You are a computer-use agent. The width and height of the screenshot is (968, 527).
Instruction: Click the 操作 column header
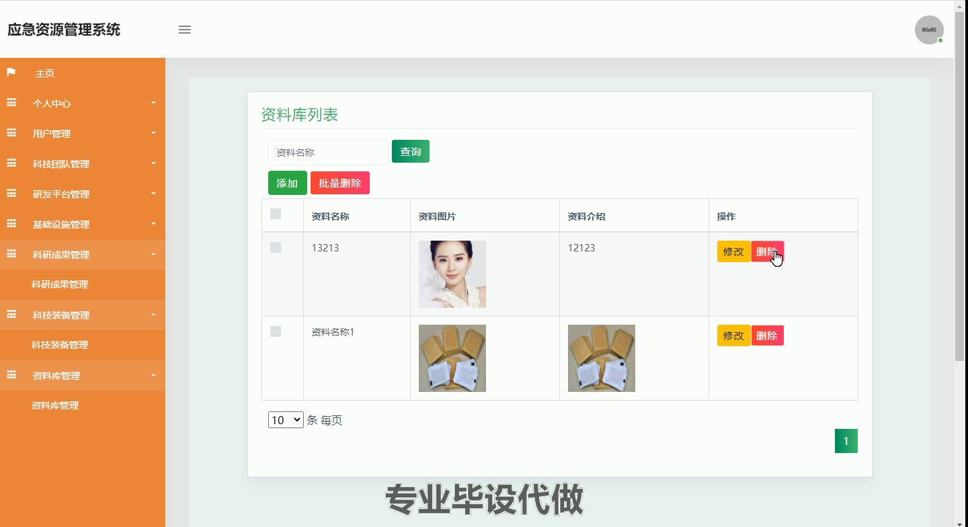pos(726,216)
